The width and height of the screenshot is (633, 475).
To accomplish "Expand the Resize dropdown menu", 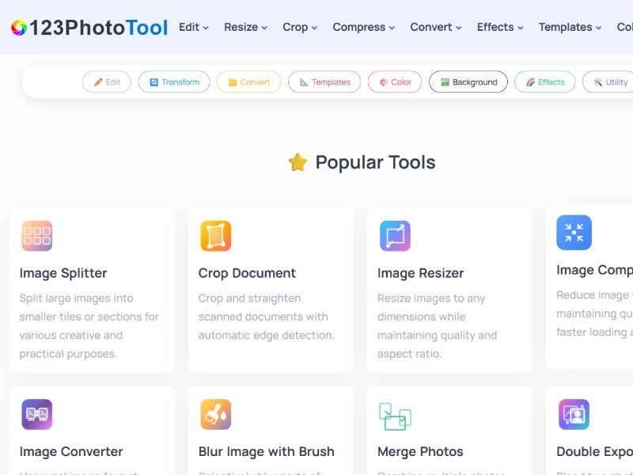I will 245,27.
